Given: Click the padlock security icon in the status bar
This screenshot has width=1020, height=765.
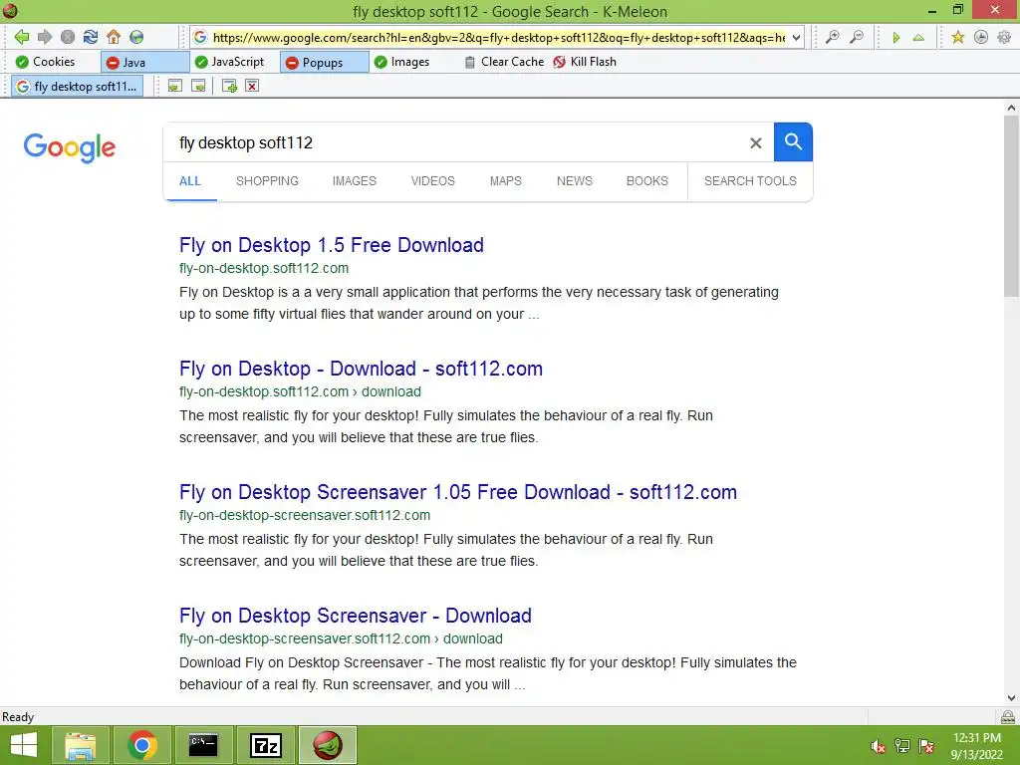Looking at the screenshot, I should (x=1008, y=717).
